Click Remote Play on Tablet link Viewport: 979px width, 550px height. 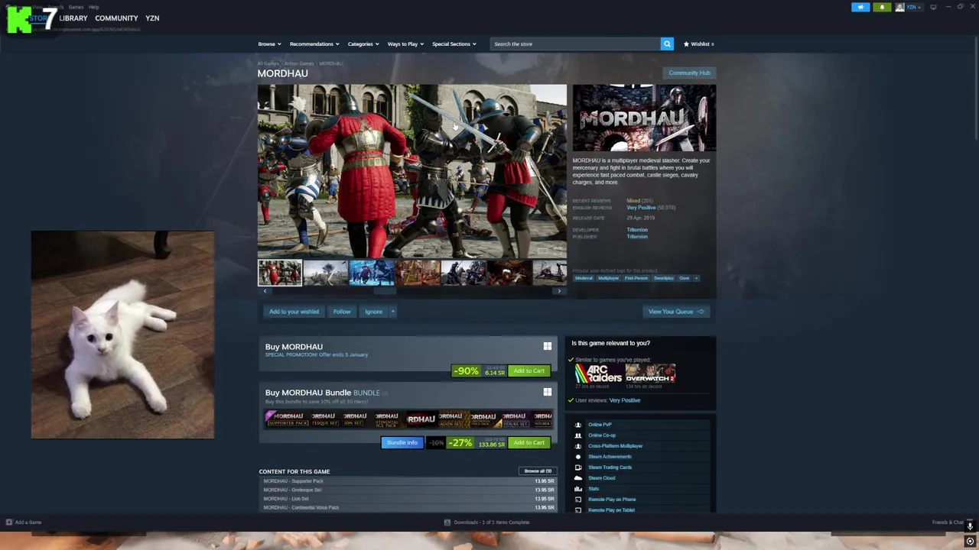click(x=611, y=510)
